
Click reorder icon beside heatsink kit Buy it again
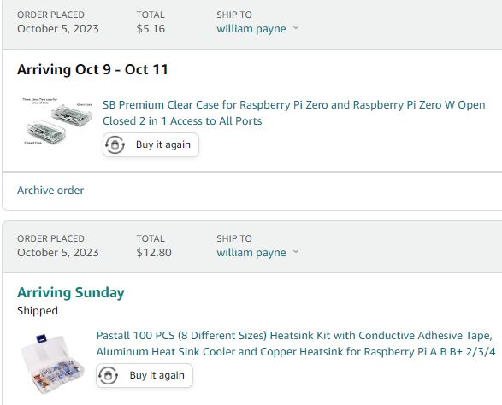(x=108, y=376)
